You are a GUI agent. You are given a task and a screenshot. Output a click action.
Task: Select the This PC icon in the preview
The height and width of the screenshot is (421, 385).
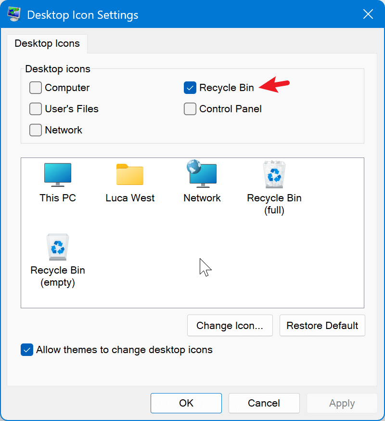57,175
